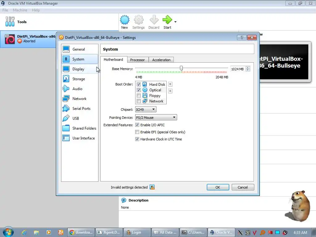
Task: Move boot item down with arrow button
Action: tap(170, 91)
